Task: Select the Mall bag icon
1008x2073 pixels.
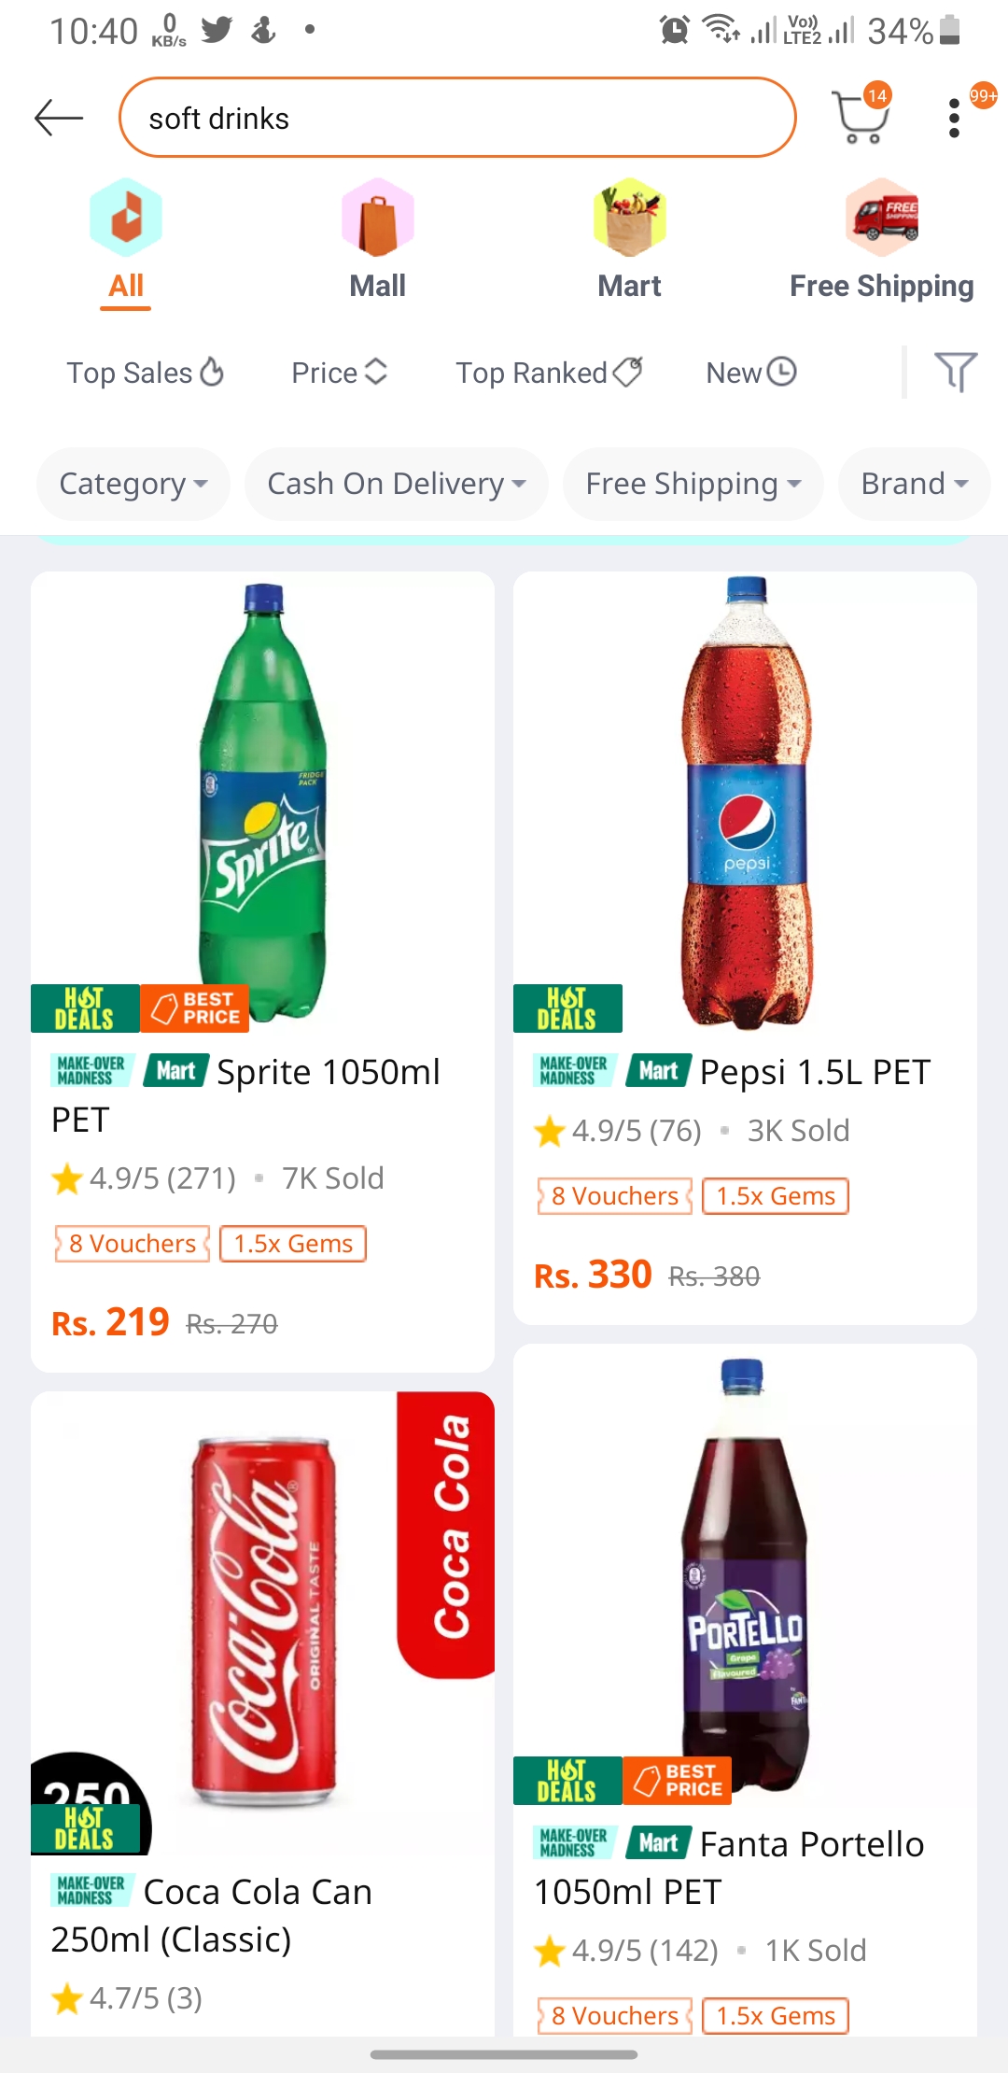Action: 378,217
